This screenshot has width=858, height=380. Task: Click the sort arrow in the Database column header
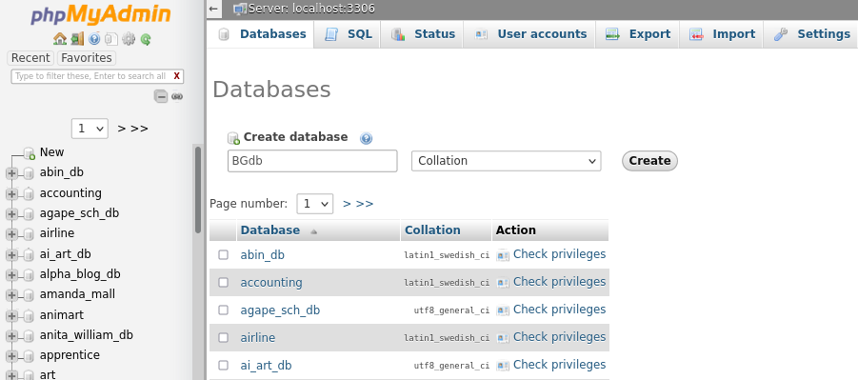click(313, 231)
